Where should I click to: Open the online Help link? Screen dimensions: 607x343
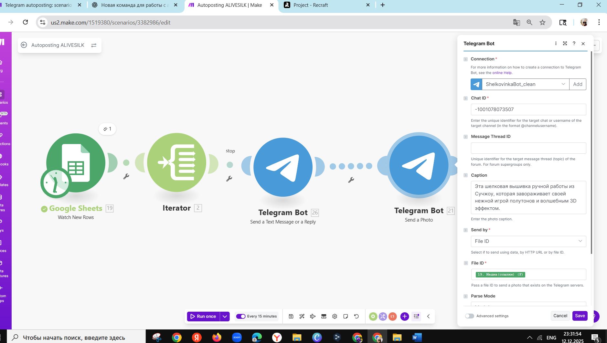coord(502,73)
